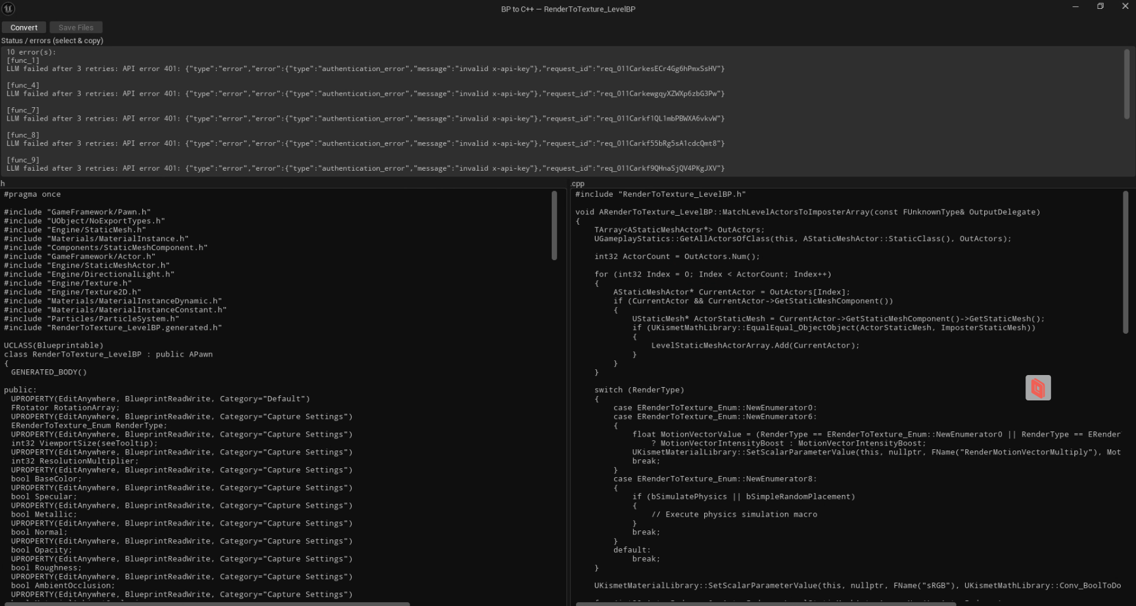
Task: Click the red floating overlay icon
Action: click(1038, 388)
